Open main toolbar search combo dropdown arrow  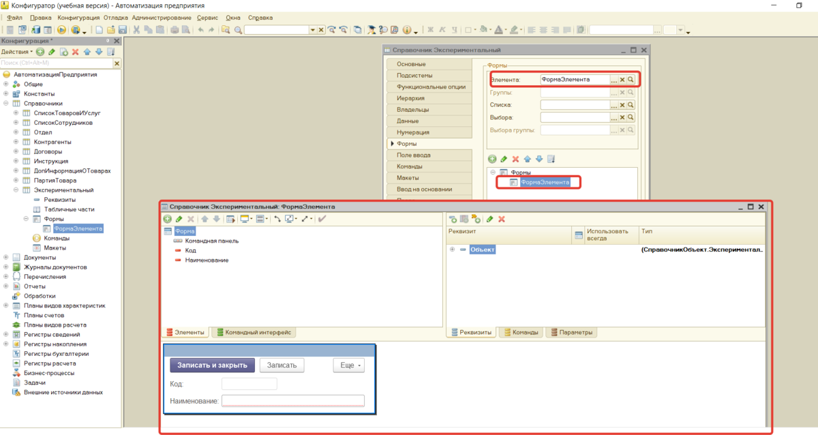coord(312,30)
